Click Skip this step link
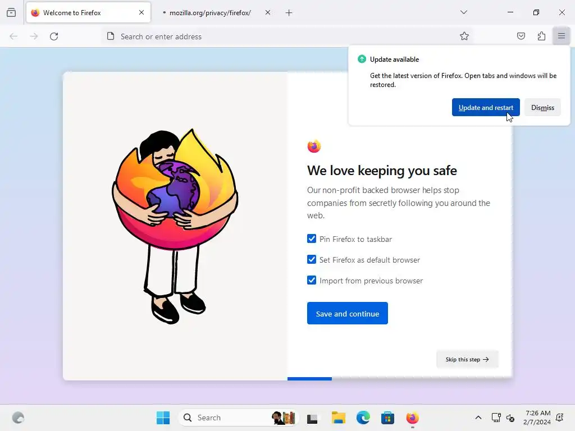Viewport: 575px width, 431px height. (x=467, y=359)
